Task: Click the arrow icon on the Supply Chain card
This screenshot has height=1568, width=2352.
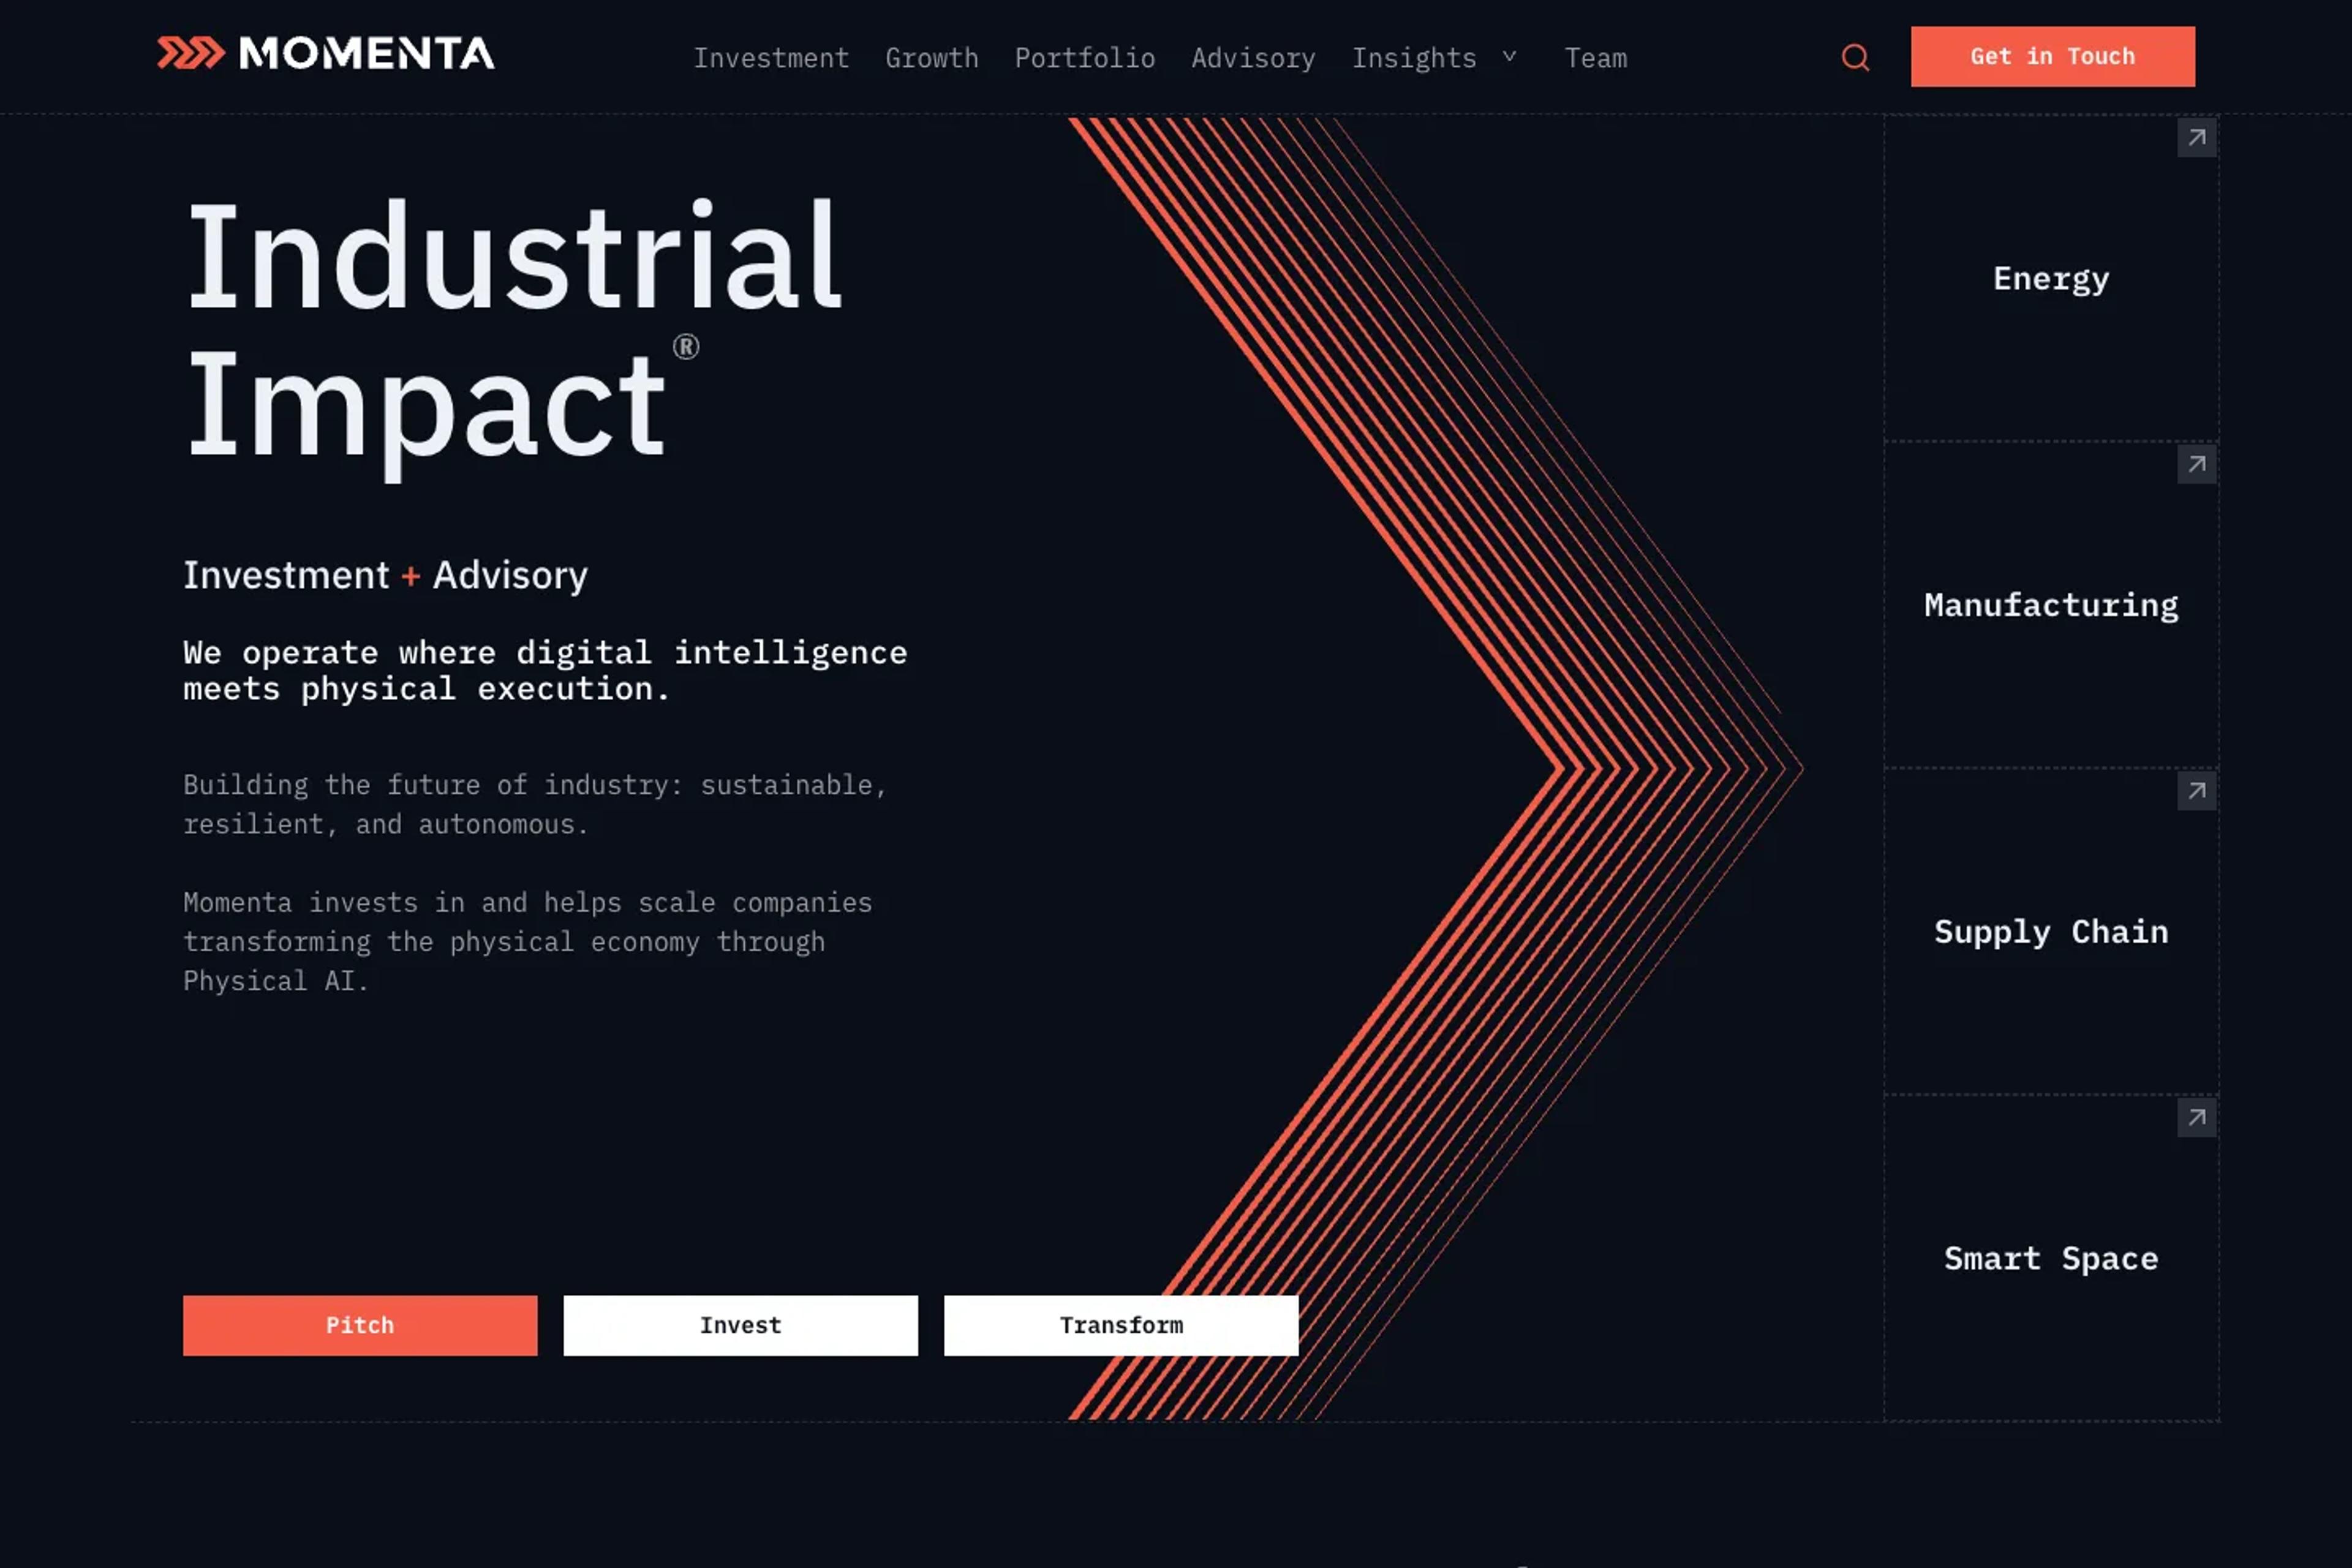Action: pyautogui.click(x=2196, y=791)
